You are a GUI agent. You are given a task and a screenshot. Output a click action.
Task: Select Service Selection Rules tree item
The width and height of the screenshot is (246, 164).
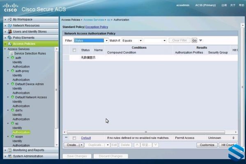(30, 53)
